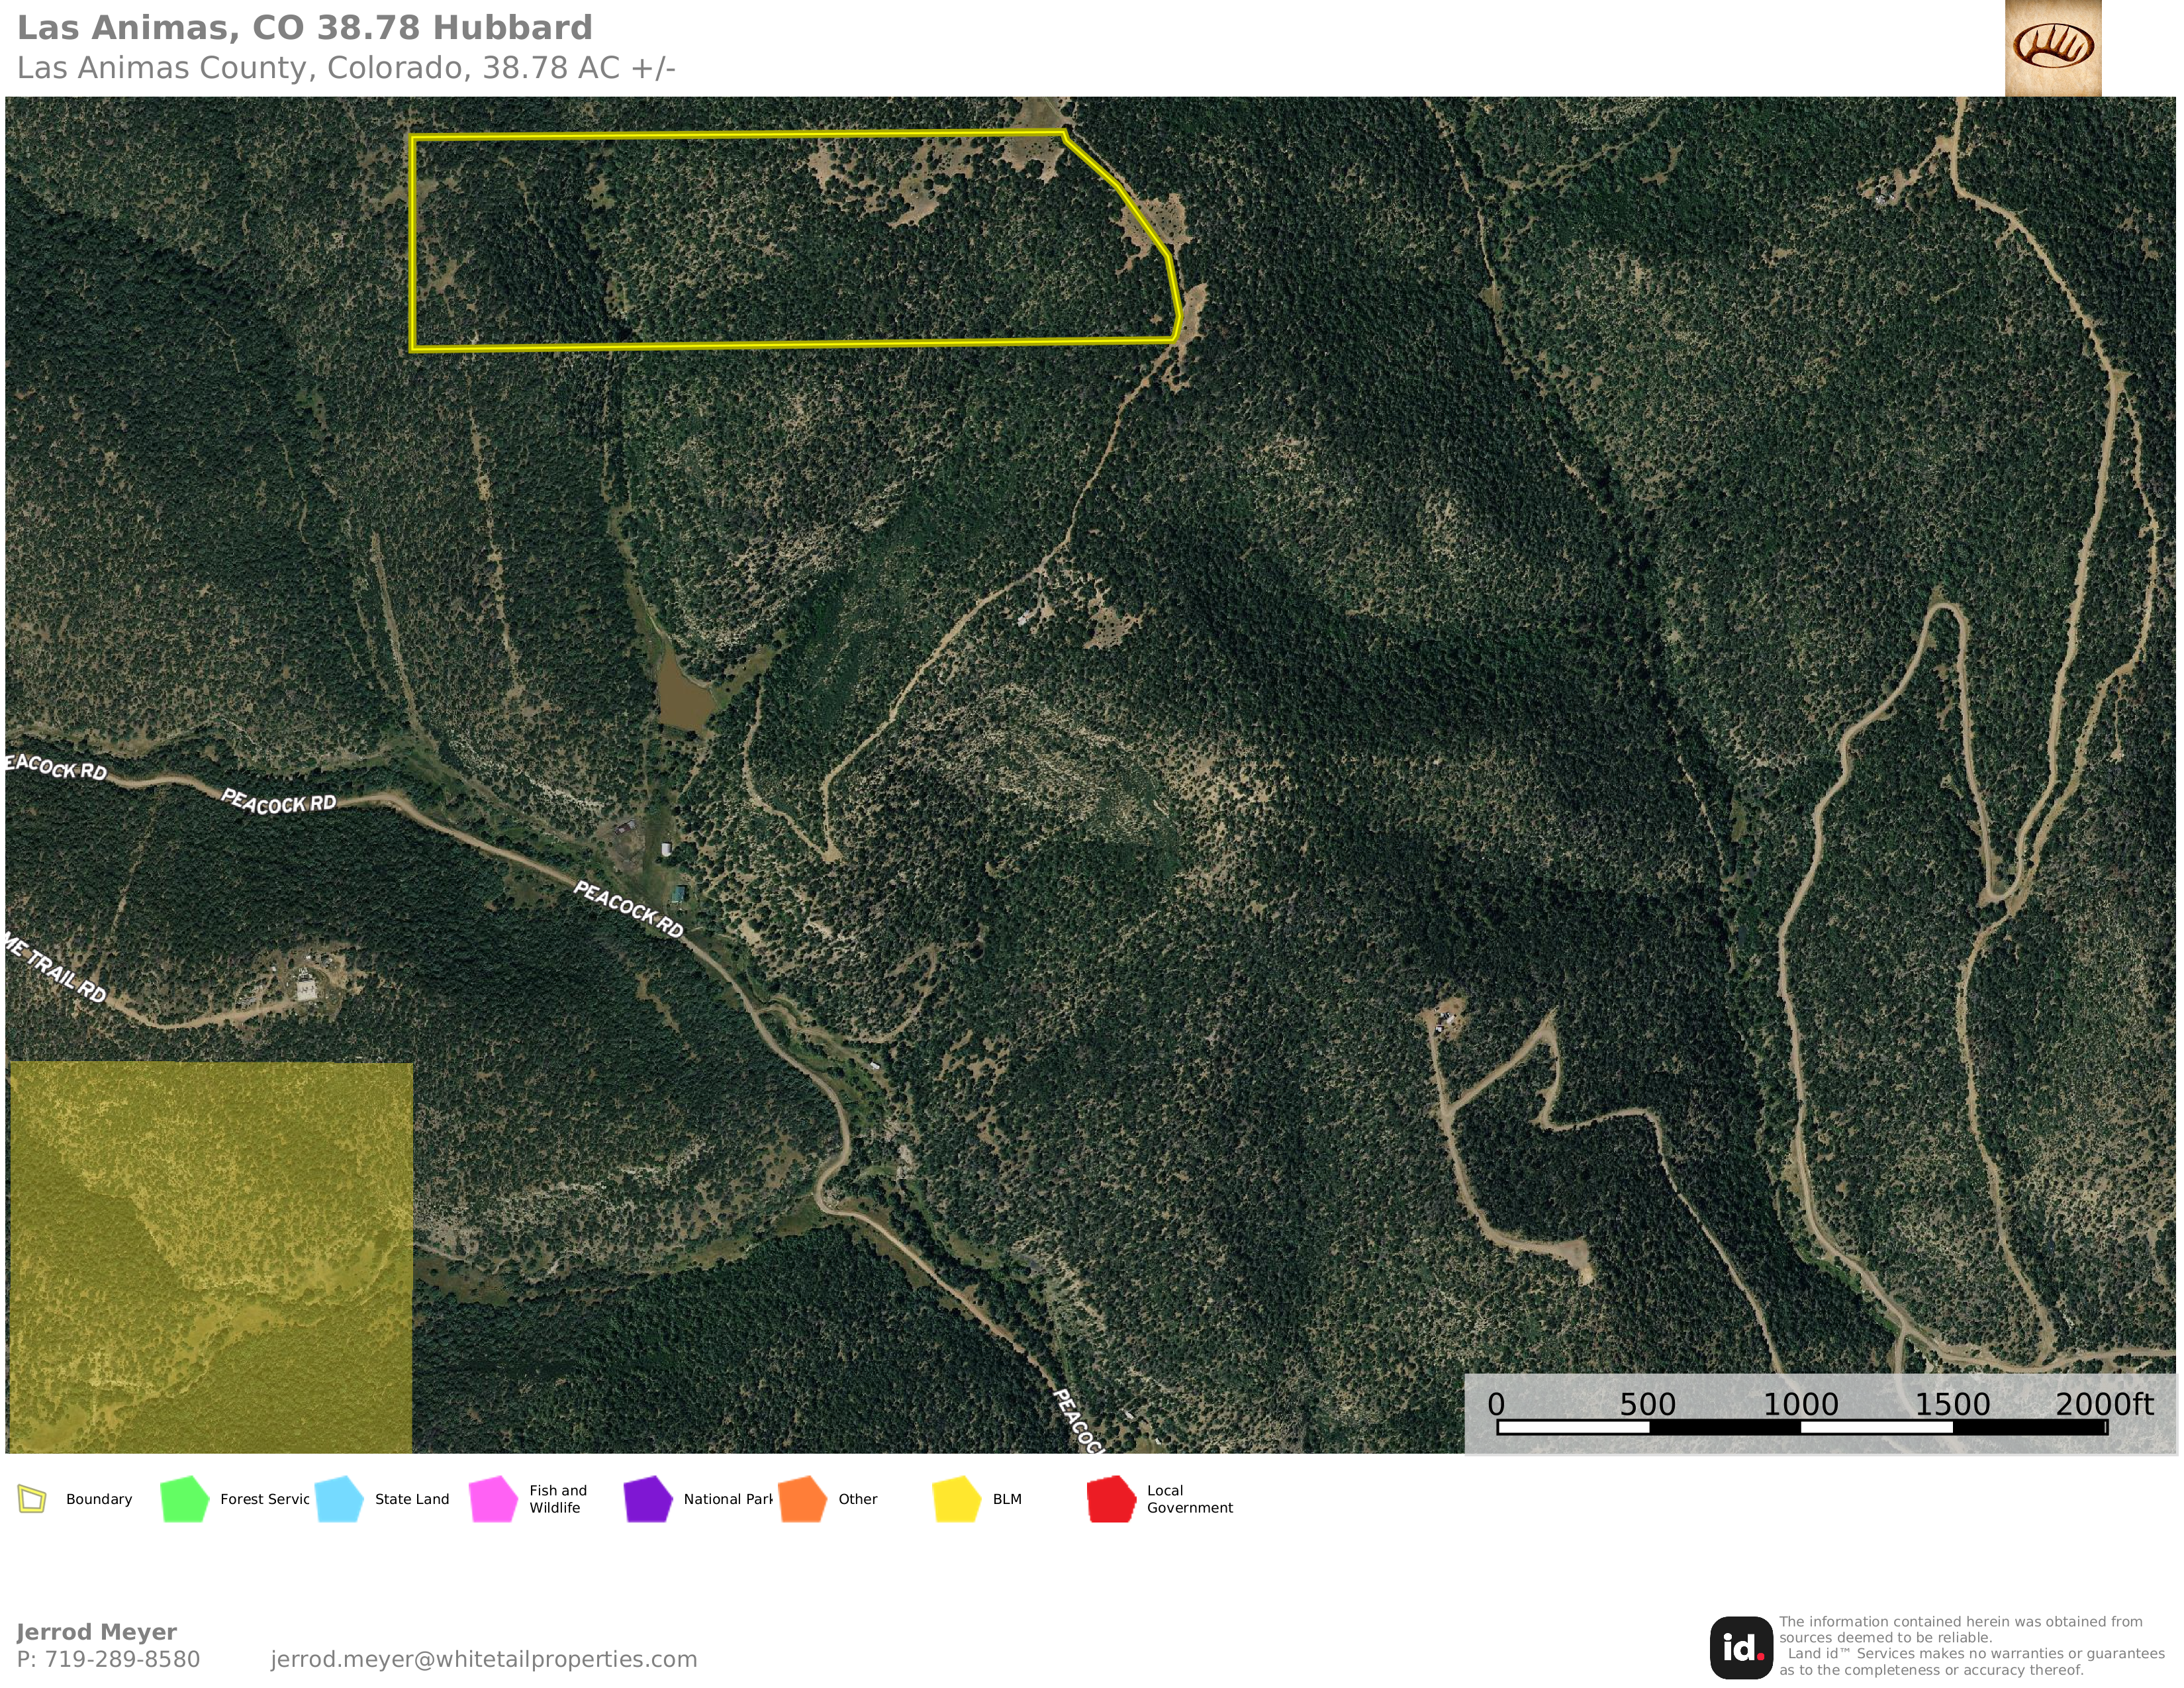Click the Jerrod Meyer agent name
Screen dimensions: 2184x1688
click(97, 1632)
